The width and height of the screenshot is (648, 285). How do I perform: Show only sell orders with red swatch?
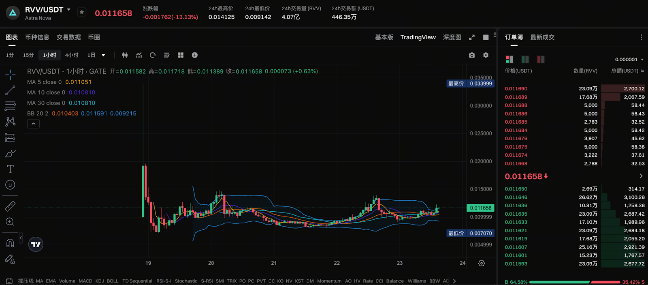(541, 60)
